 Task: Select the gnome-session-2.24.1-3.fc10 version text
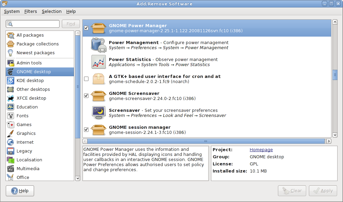pyautogui.click(x=147, y=132)
